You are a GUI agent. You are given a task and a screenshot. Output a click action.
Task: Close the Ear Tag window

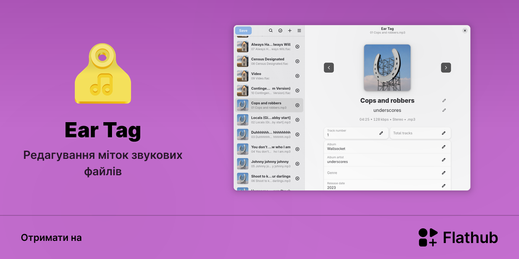(x=465, y=31)
